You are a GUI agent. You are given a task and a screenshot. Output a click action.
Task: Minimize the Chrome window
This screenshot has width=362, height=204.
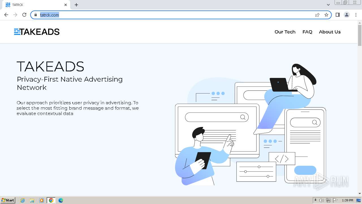(338, 3)
